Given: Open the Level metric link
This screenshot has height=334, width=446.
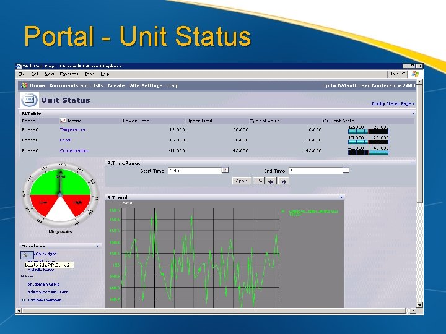Looking at the screenshot, I should tap(65, 140).
